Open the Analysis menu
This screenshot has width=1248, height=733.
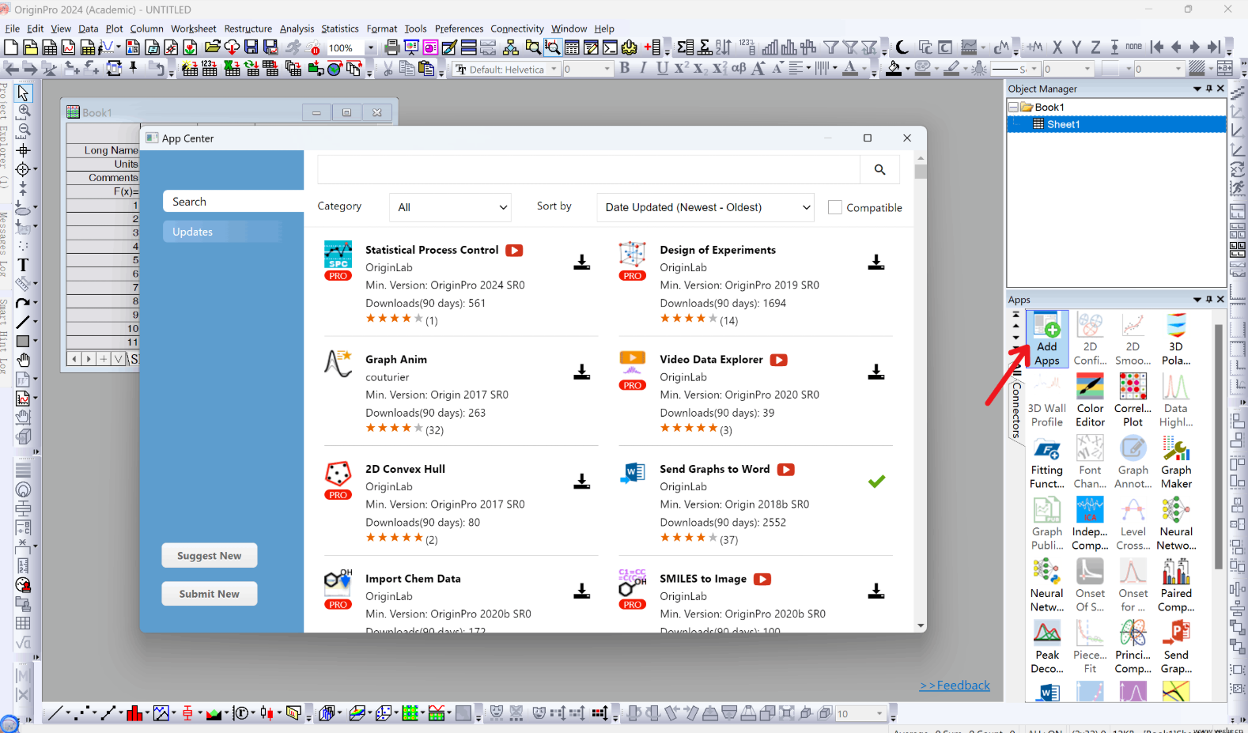point(297,28)
